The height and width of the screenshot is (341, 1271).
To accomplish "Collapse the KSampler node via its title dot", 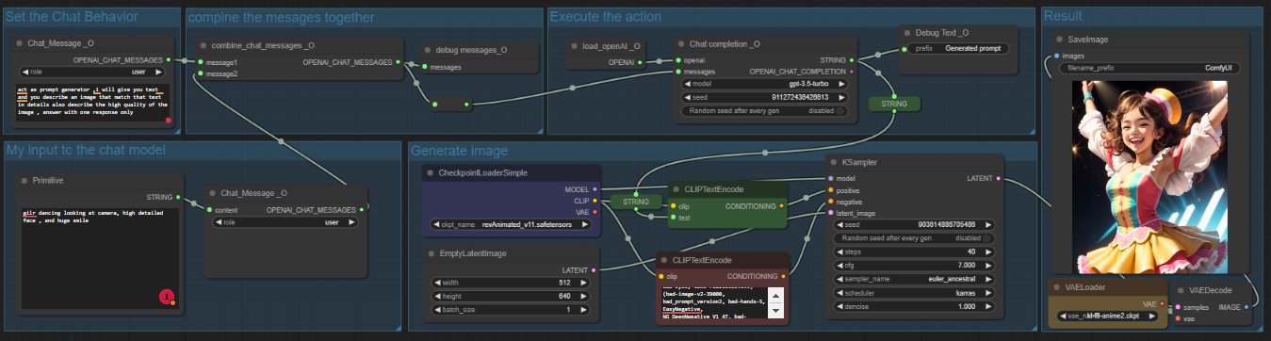I will point(834,163).
